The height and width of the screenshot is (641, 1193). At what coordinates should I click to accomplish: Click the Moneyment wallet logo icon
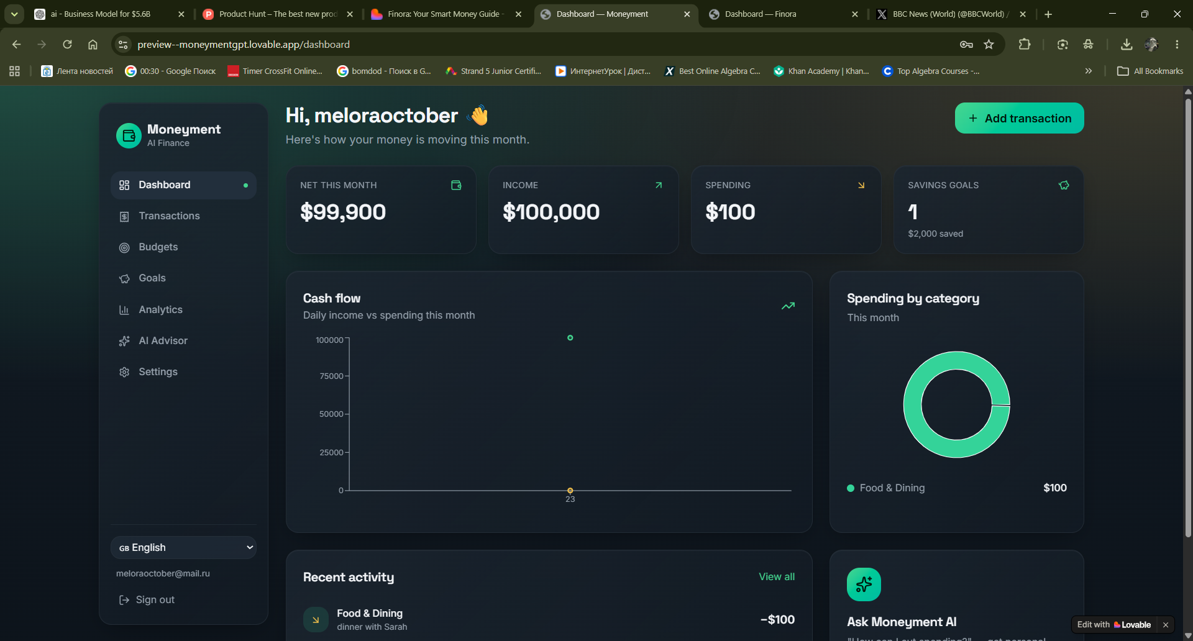[129, 135]
